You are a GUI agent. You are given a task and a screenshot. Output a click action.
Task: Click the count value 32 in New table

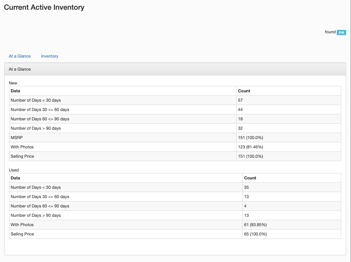coord(240,128)
